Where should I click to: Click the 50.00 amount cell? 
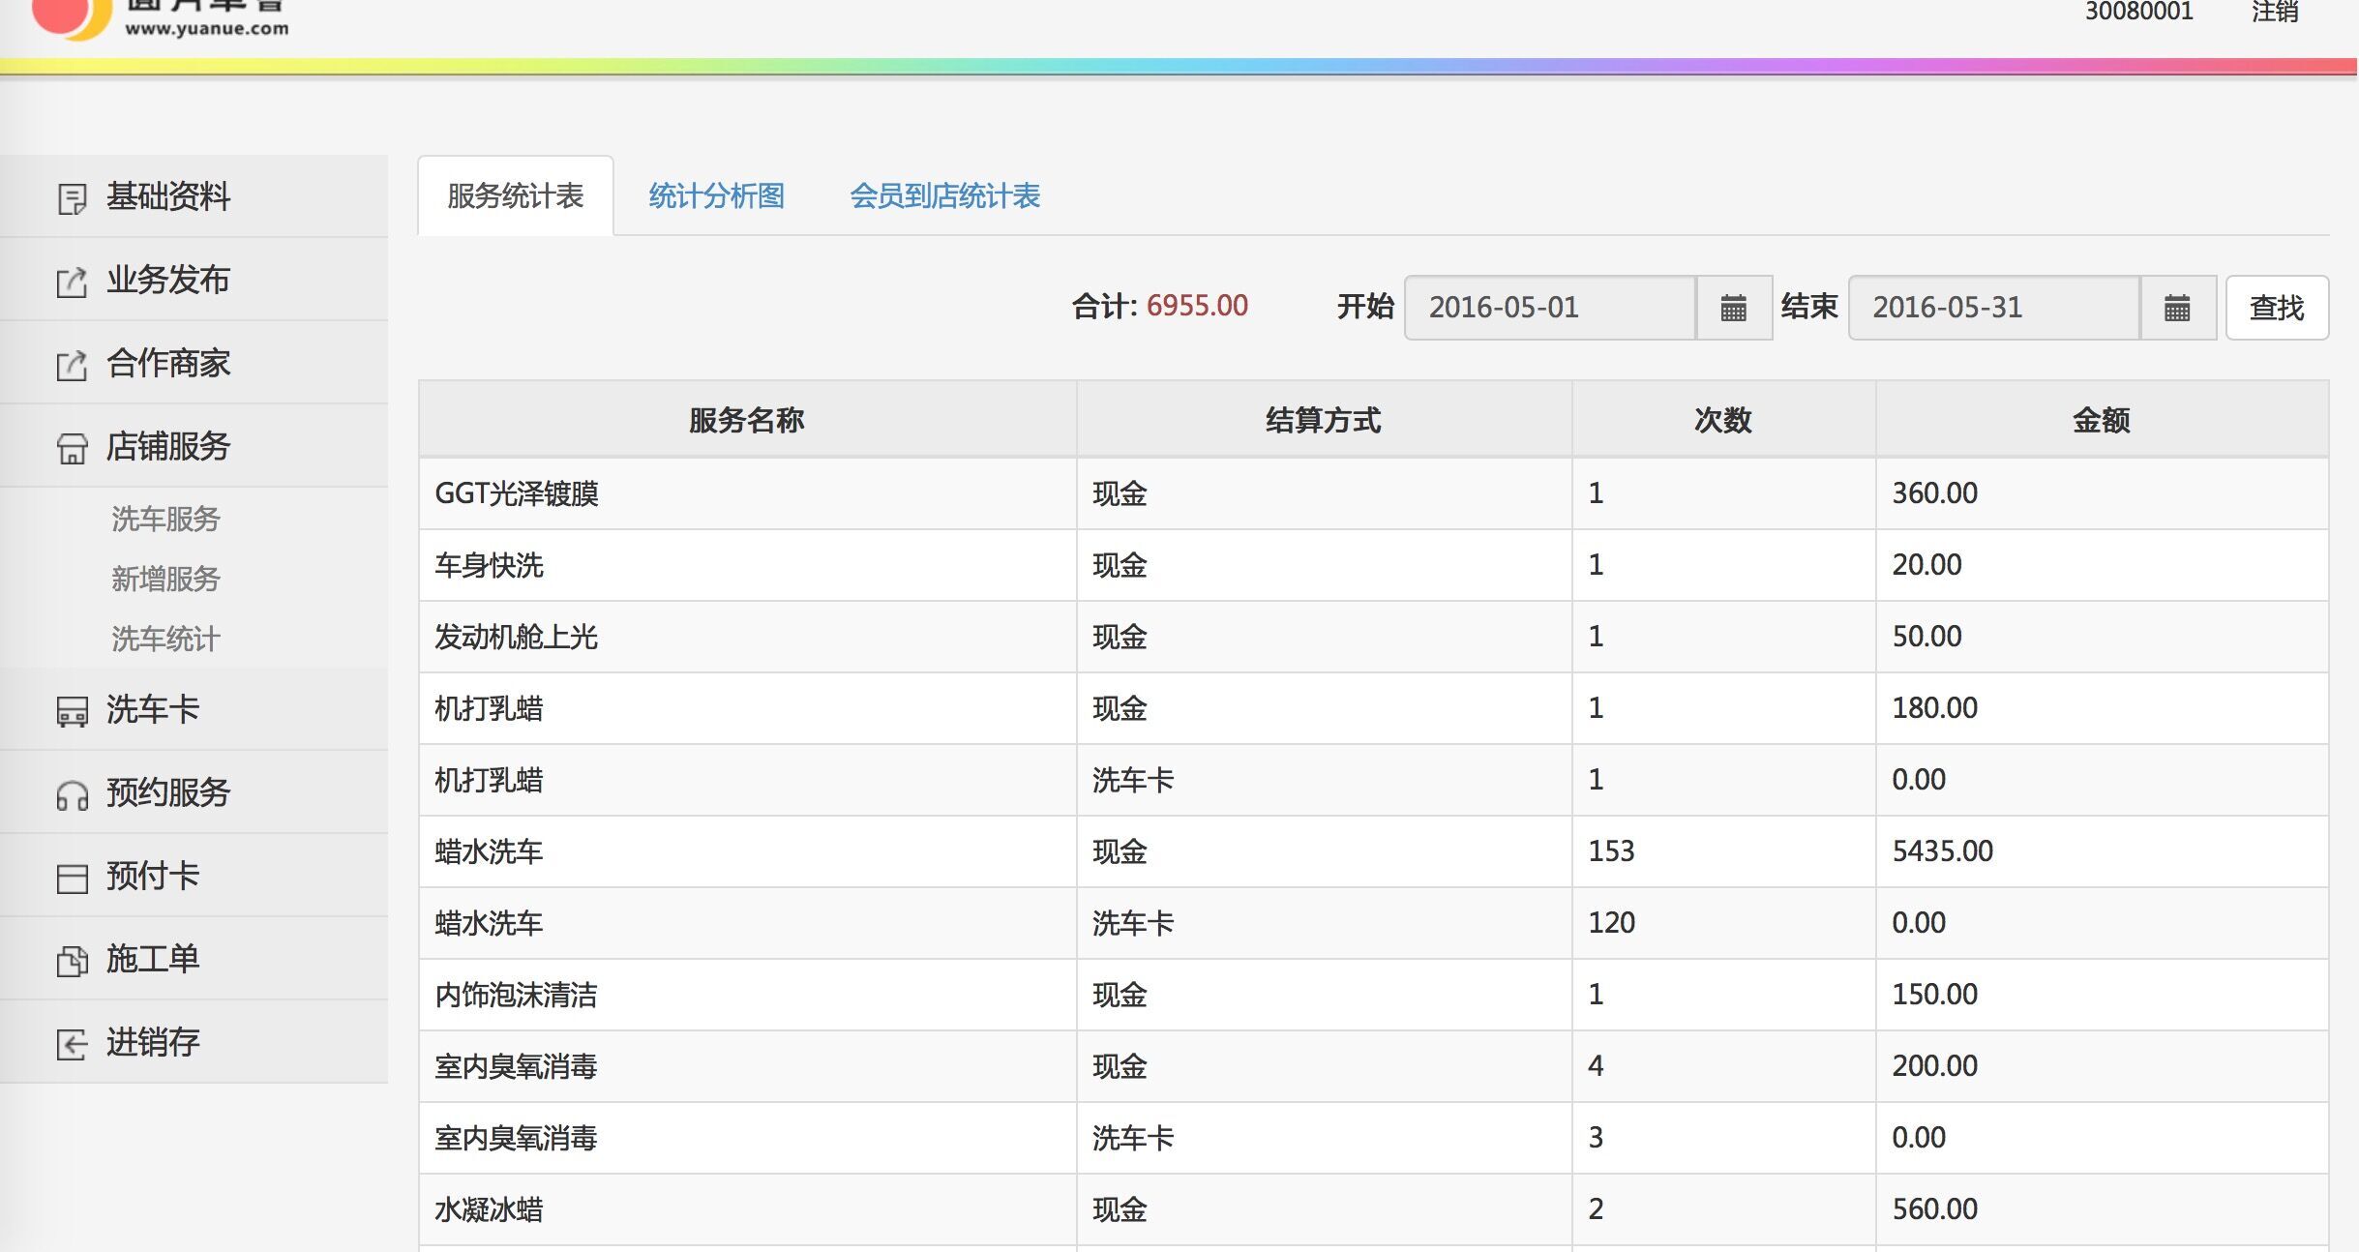click(2102, 637)
